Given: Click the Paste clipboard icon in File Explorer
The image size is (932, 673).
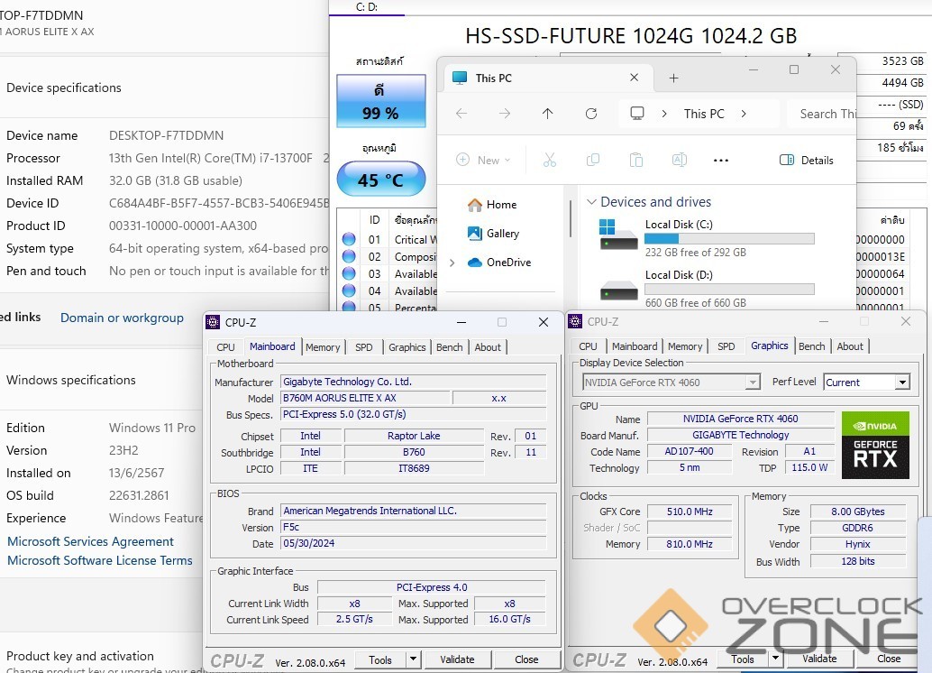Looking at the screenshot, I should (635, 160).
